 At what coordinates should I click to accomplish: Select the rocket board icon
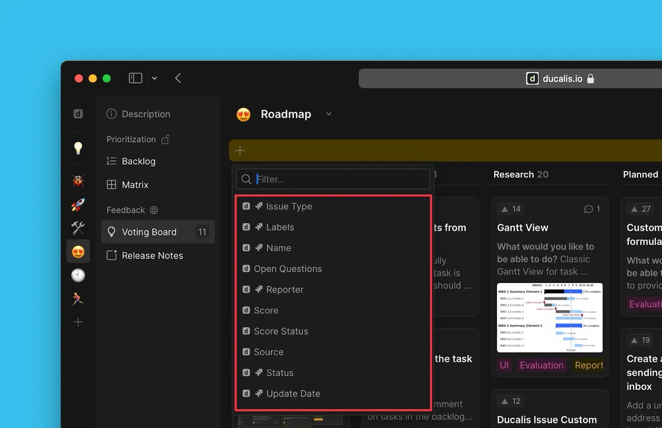point(78,204)
